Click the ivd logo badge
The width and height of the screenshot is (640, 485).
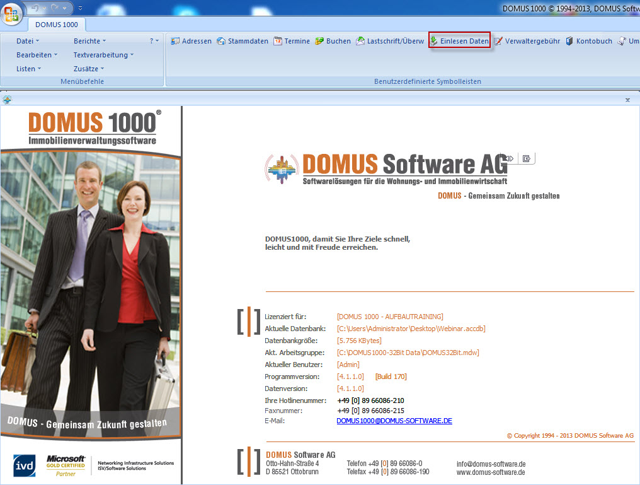[x=24, y=465]
